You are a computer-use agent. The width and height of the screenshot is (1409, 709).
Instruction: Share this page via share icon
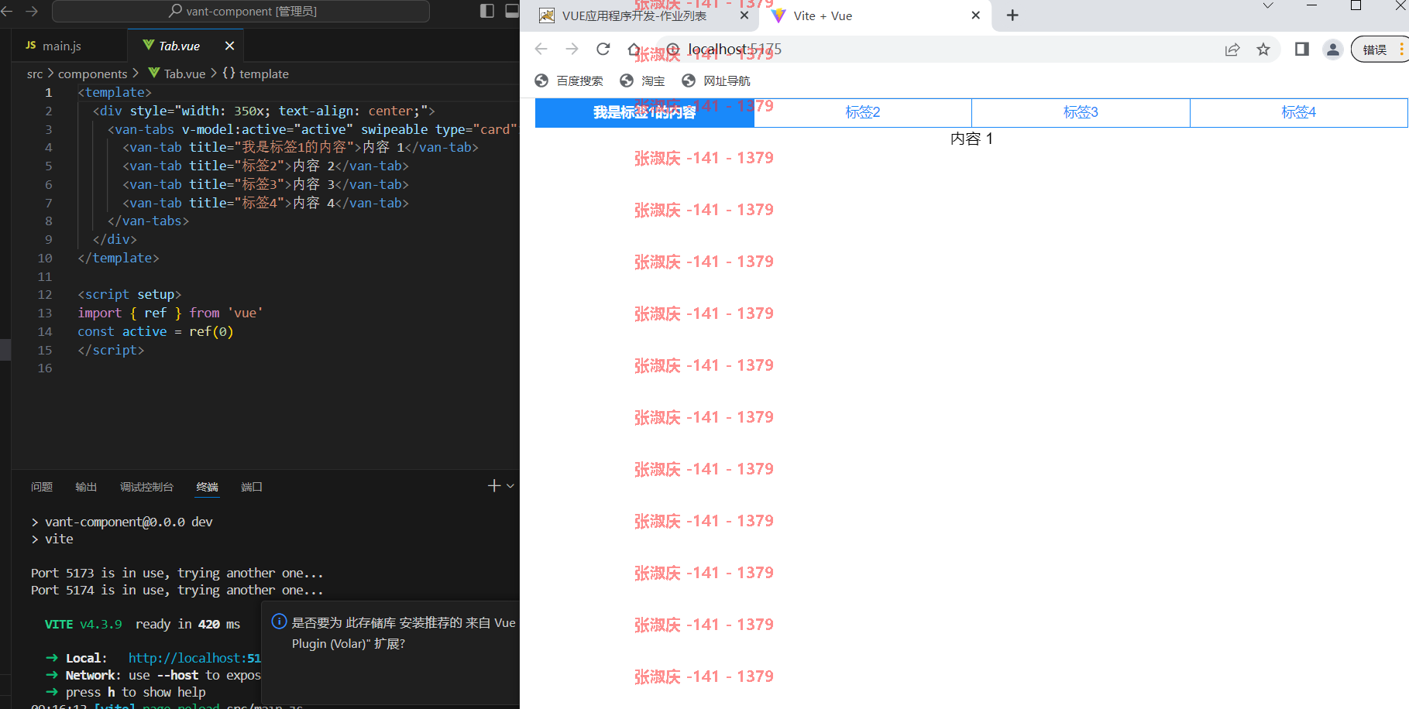point(1232,50)
